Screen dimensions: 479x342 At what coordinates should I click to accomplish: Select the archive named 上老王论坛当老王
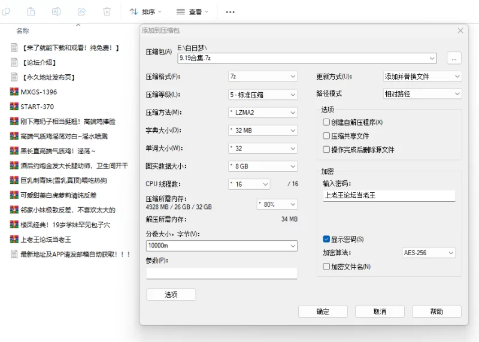click(x=46, y=240)
